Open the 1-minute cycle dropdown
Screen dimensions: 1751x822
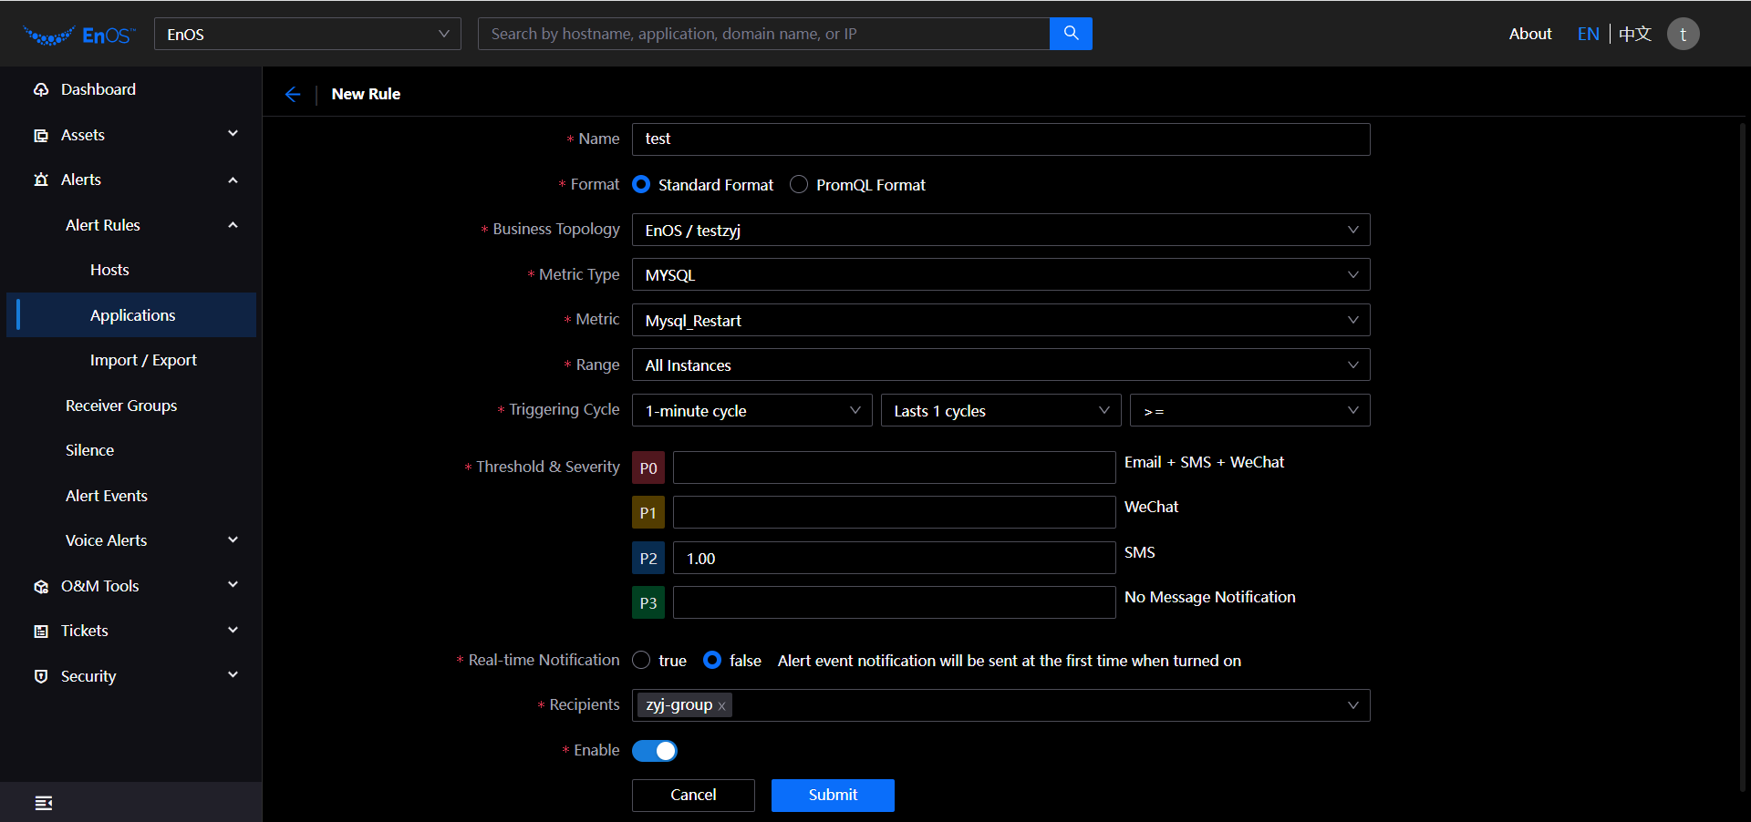coord(752,410)
